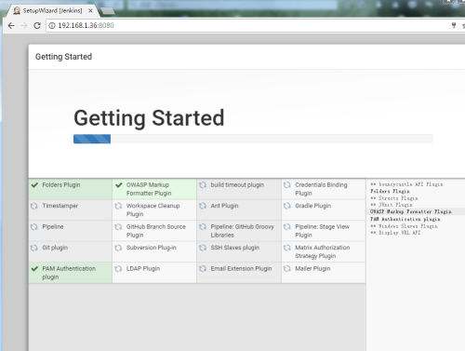Select the Ant Plugin text

[224, 206]
